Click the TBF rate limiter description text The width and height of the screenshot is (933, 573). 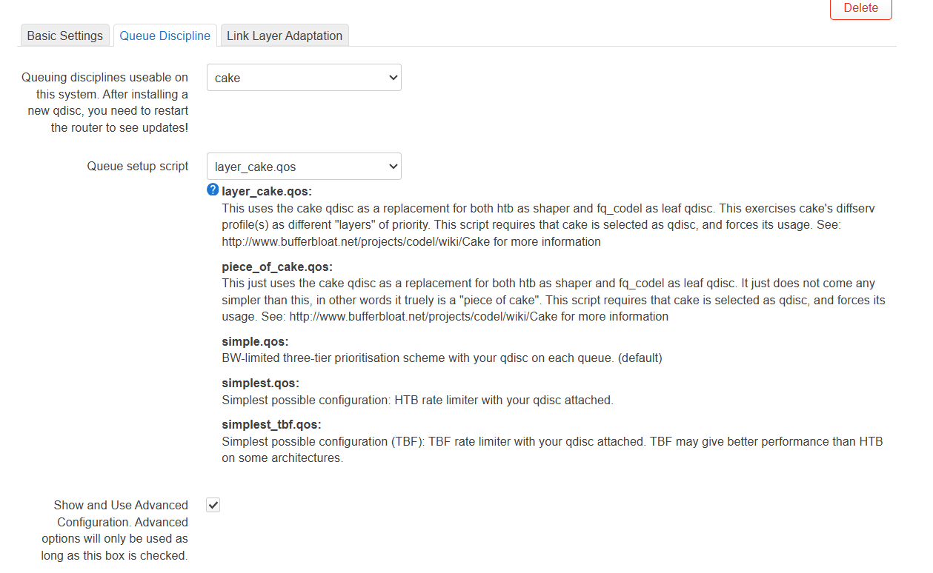(x=552, y=449)
